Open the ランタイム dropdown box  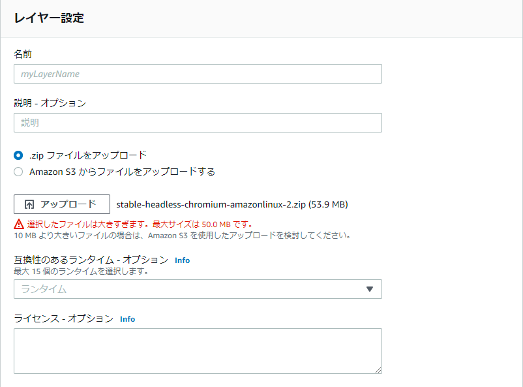[189, 289]
